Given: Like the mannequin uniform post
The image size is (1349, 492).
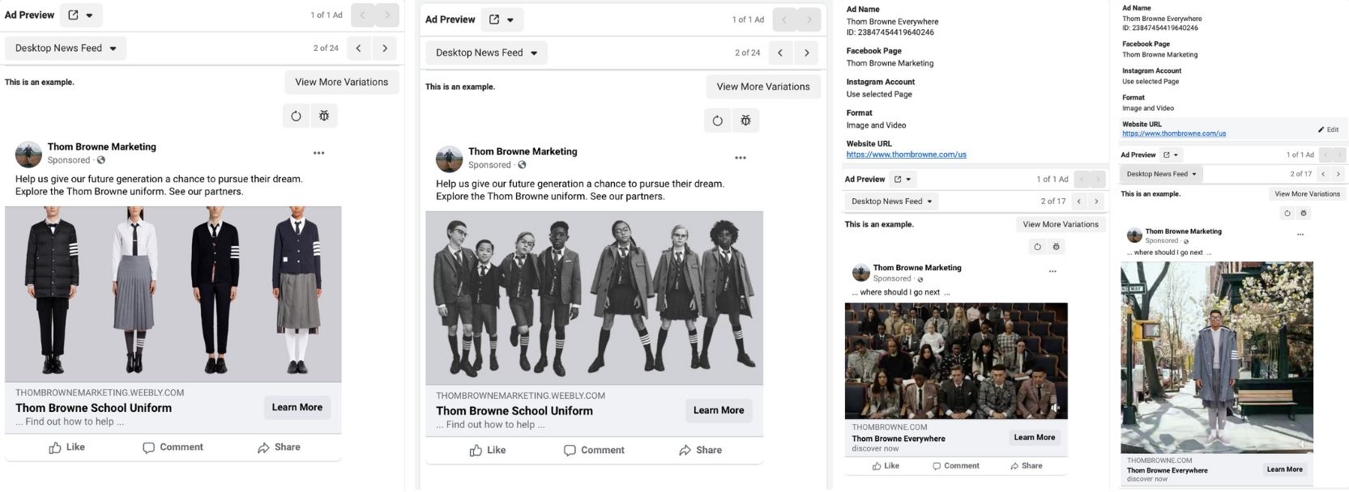Looking at the screenshot, I should pyautogui.click(x=66, y=447).
